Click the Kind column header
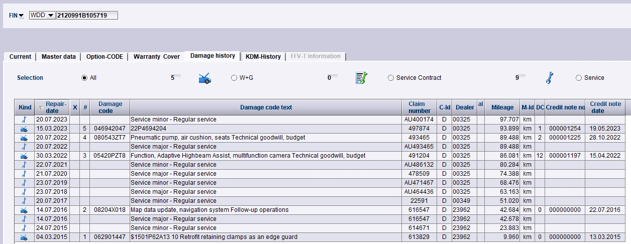This screenshot has width=631, height=244. coord(25,107)
